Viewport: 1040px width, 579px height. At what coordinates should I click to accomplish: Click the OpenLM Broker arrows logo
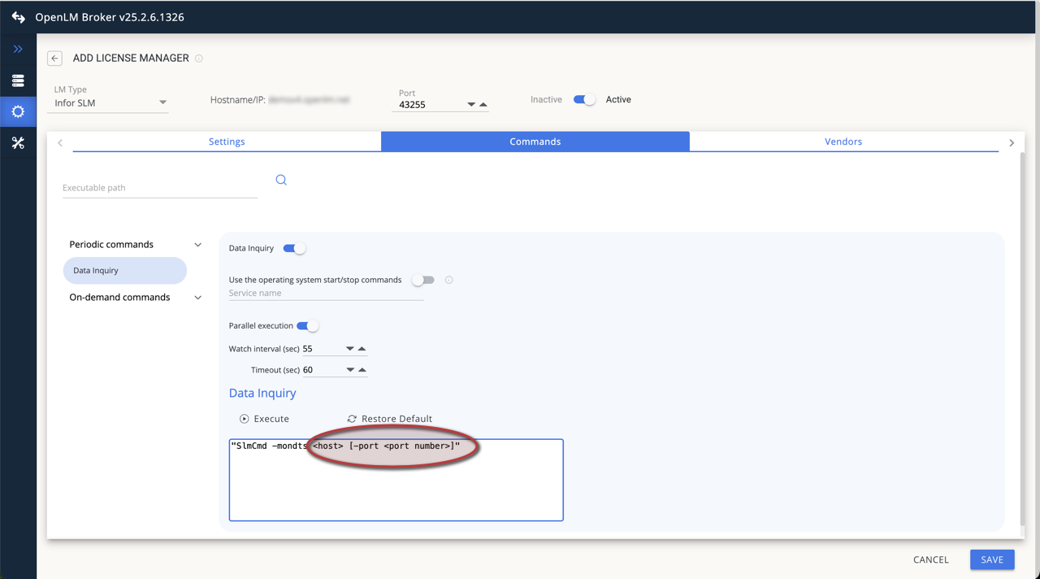pyautogui.click(x=17, y=16)
